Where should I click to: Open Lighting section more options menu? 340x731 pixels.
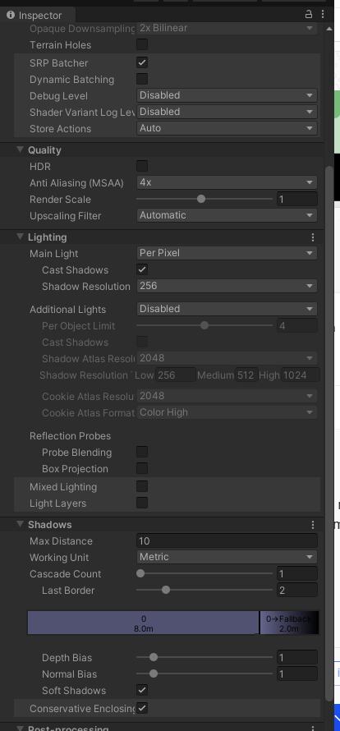313,237
